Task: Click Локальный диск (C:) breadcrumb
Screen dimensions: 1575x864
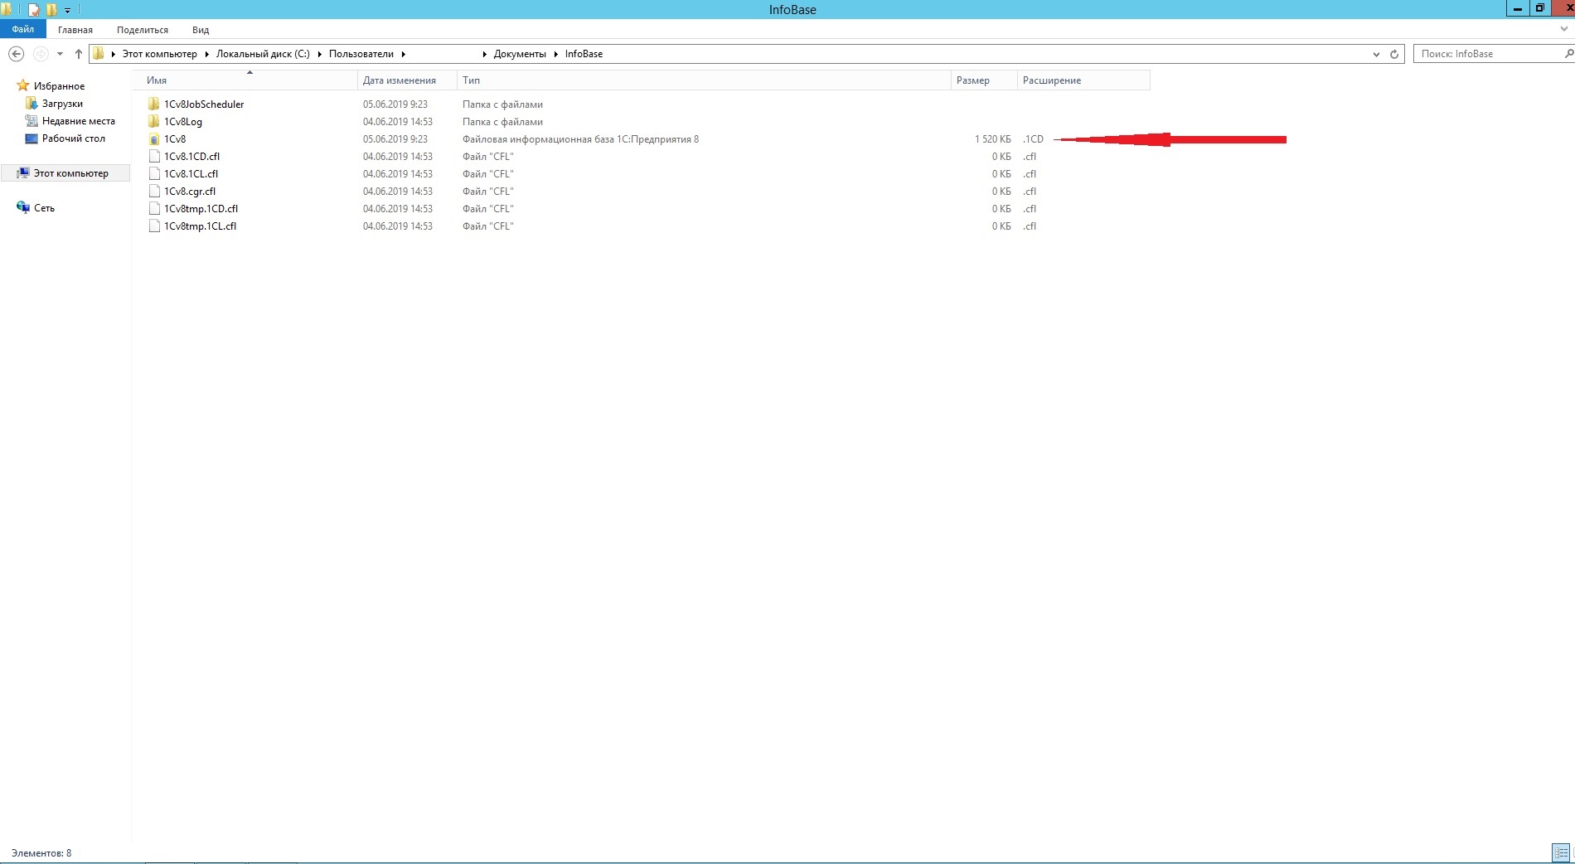Action: coord(263,54)
